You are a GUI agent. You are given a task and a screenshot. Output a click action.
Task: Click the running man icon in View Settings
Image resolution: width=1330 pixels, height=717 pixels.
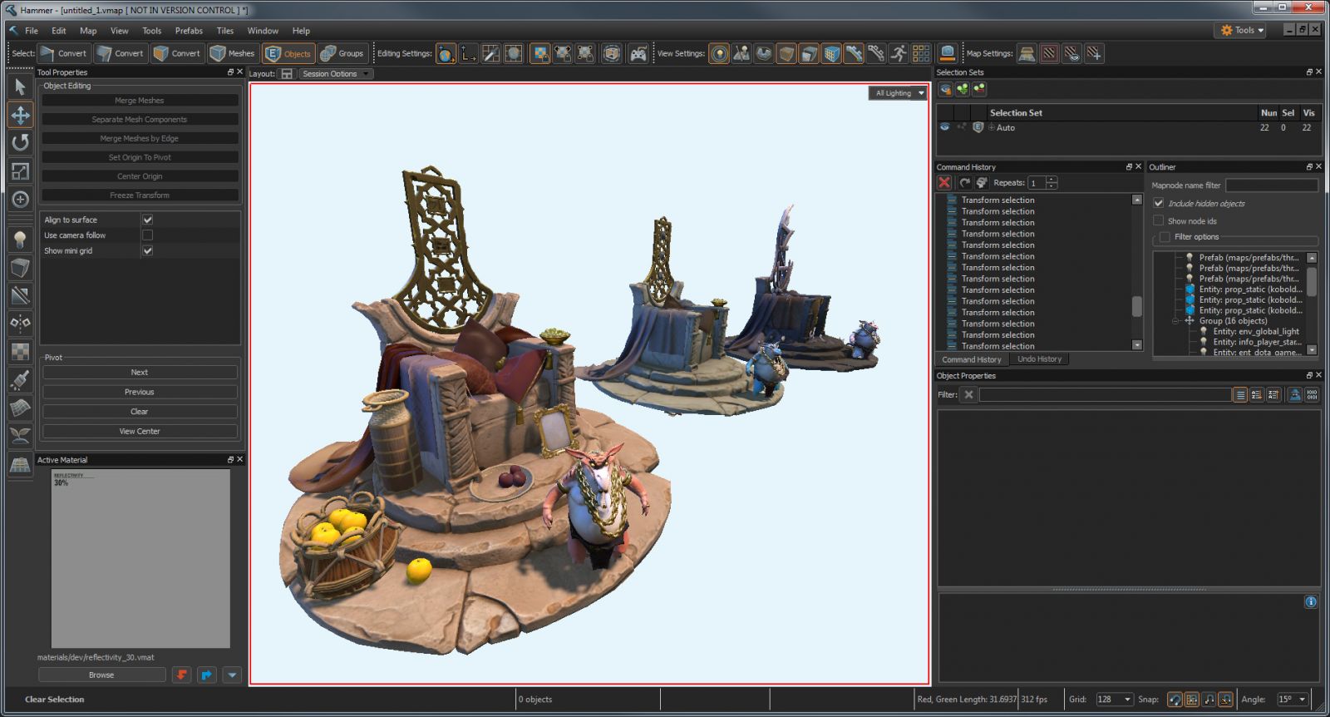(899, 53)
